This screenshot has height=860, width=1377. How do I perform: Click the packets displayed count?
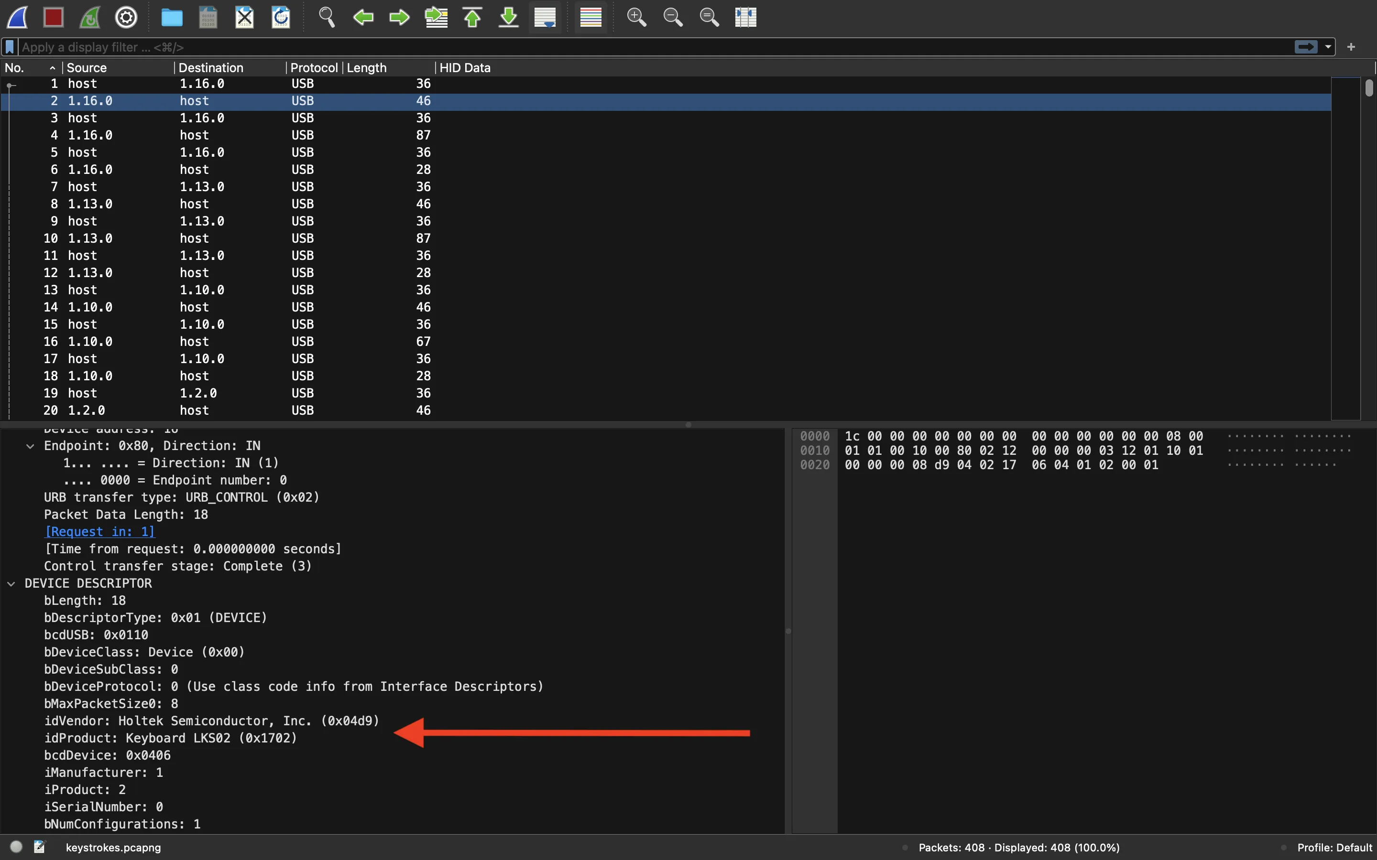click(x=1018, y=848)
